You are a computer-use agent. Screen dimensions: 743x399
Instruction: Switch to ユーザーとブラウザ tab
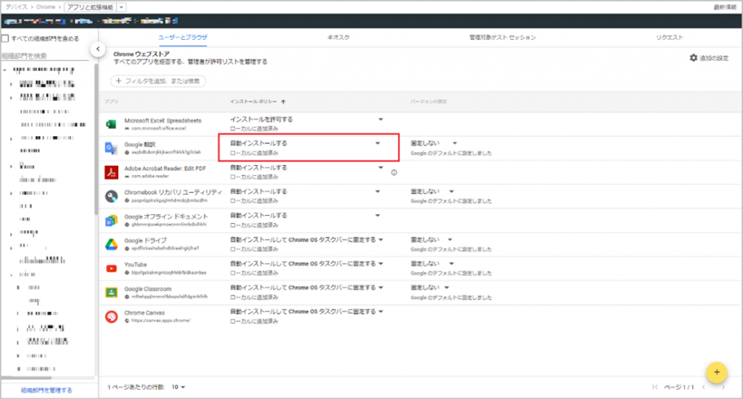pos(182,38)
